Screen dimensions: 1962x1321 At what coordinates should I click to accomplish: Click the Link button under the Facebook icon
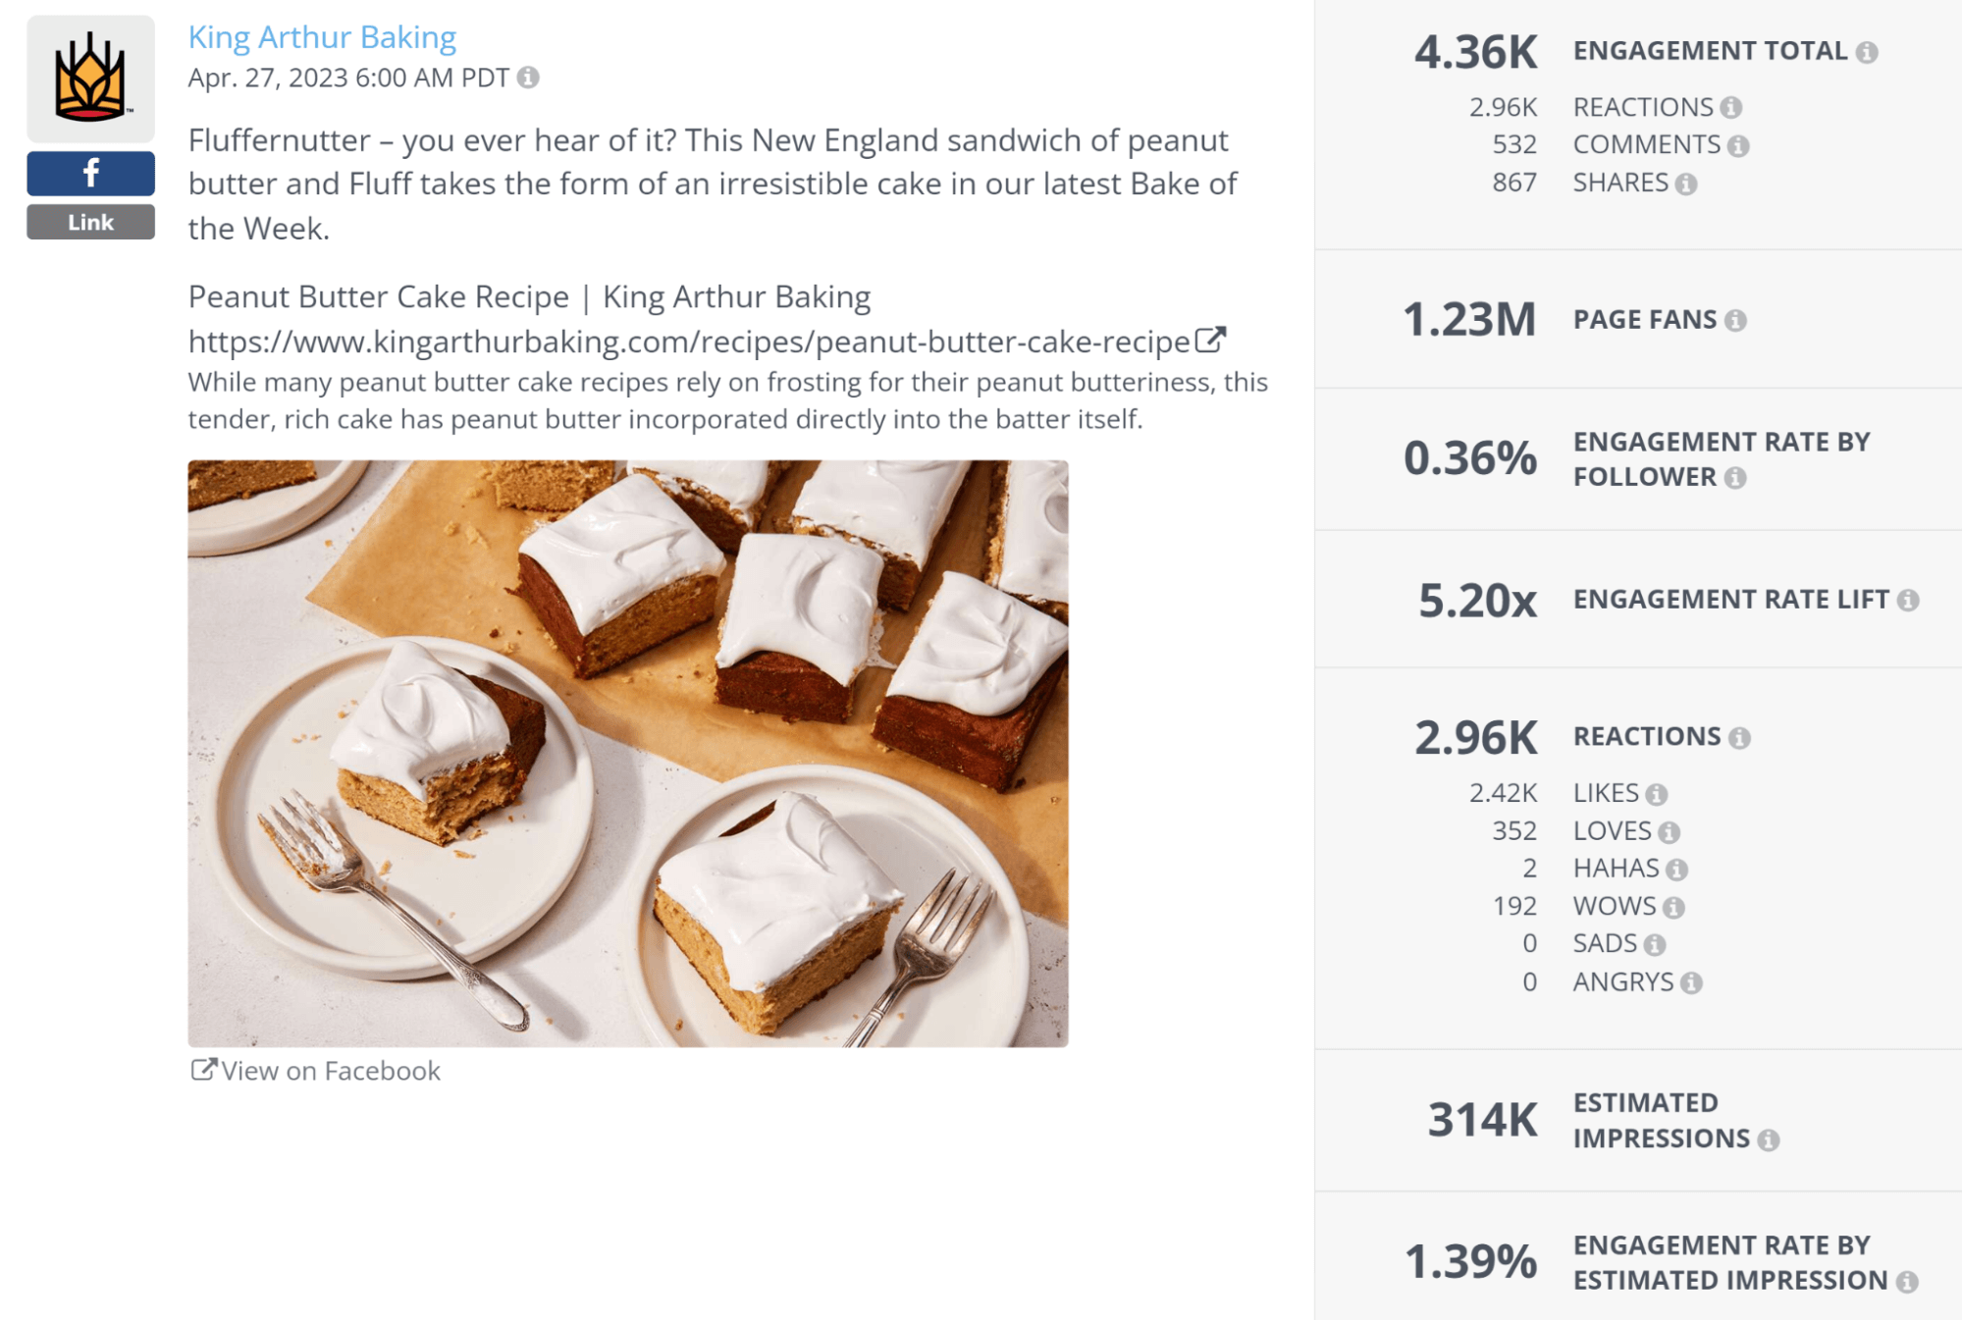pos(89,222)
